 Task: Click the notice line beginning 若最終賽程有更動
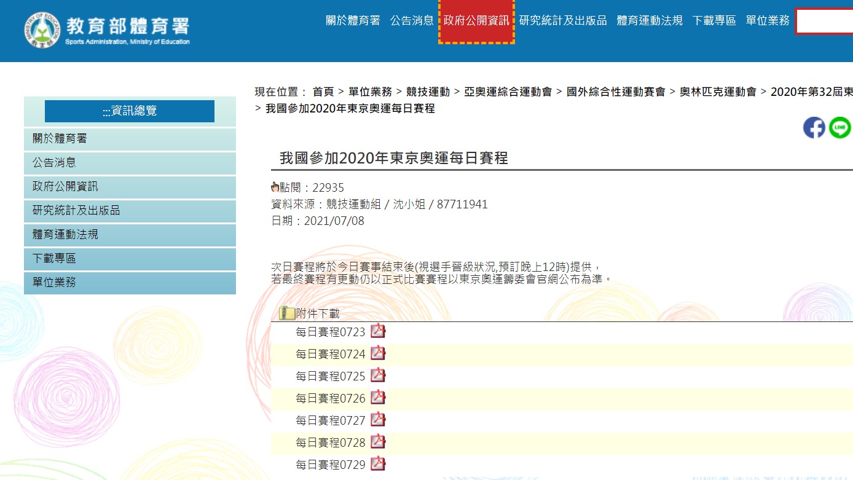coord(442,279)
